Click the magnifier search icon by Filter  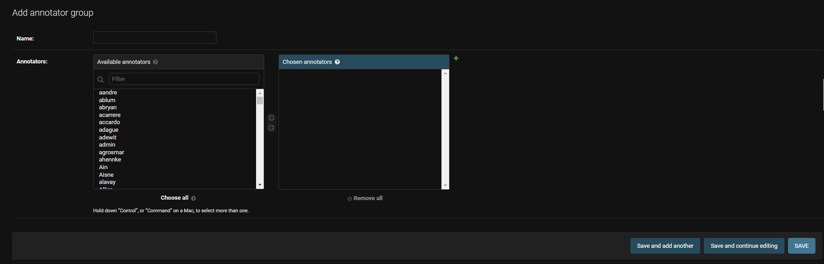click(x=101, y=80)
